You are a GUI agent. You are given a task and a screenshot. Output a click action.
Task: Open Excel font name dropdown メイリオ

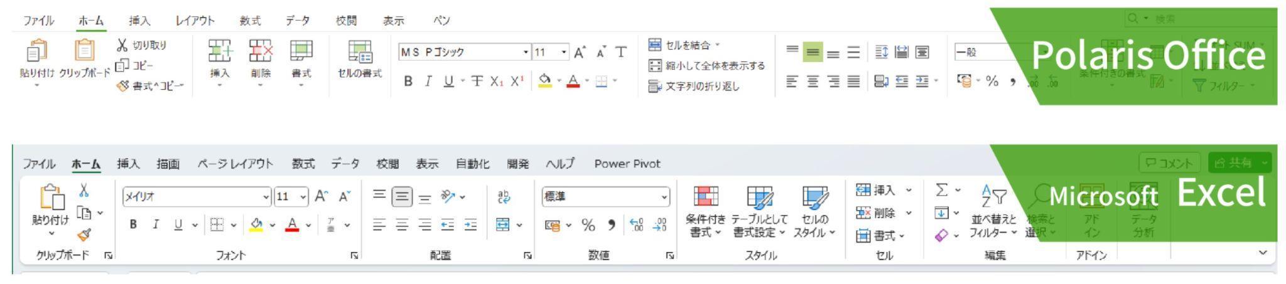197,196
